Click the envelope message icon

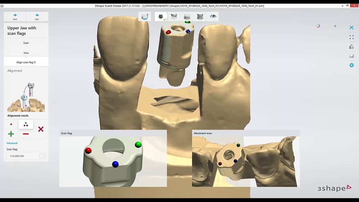pyautogui.click(x=351, y=56)
